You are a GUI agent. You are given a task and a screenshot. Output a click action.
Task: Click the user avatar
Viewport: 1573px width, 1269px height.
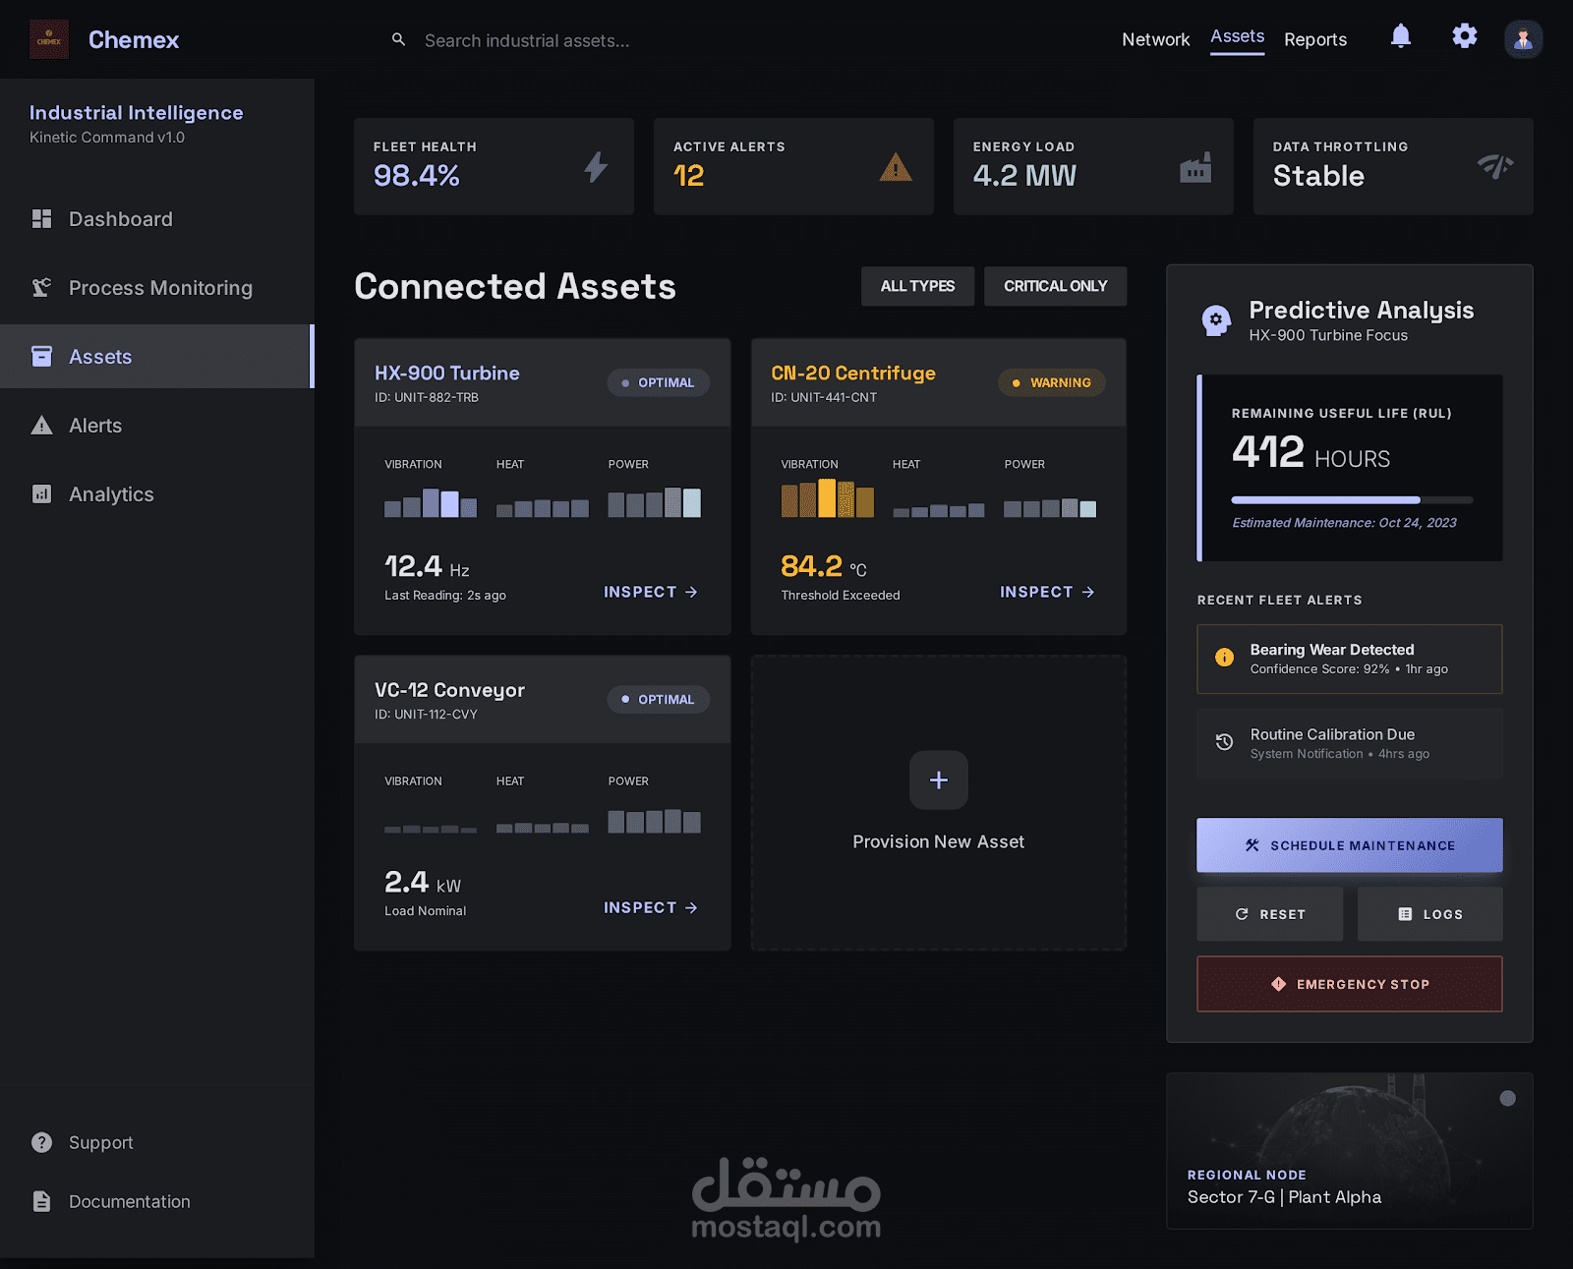click(1522, 39)
